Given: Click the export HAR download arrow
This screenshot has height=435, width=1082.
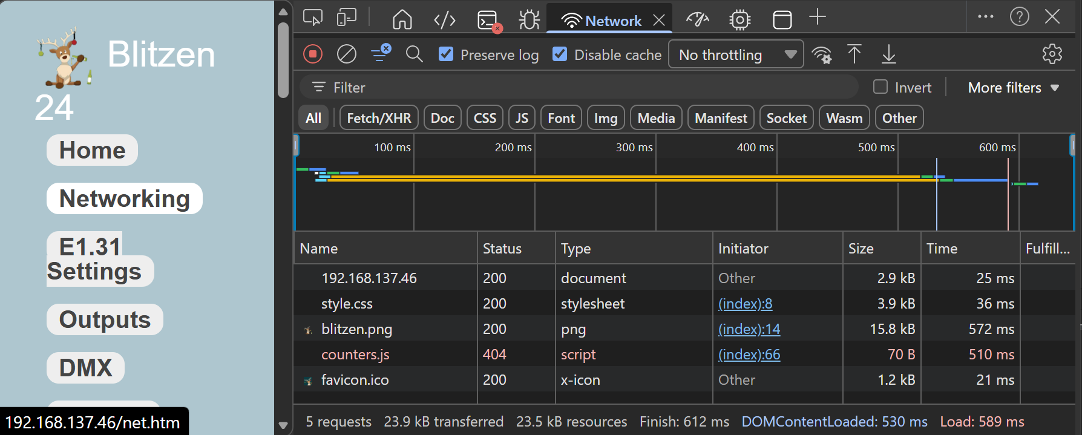Looking at the screenshot, I should 888,54.
